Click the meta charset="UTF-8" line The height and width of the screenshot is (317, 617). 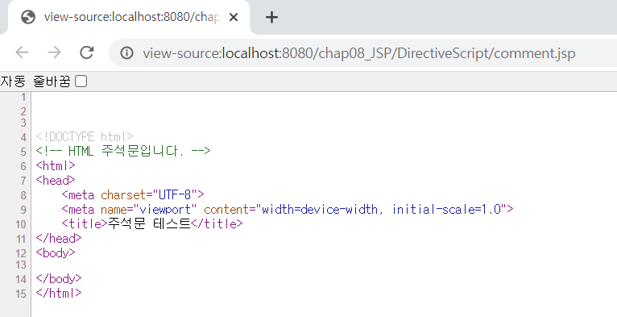(133, 194)
